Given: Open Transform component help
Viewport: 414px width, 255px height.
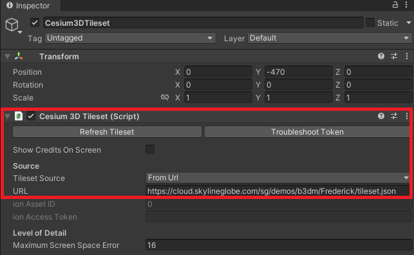Looking at the screenshot, I should (381, 56).
